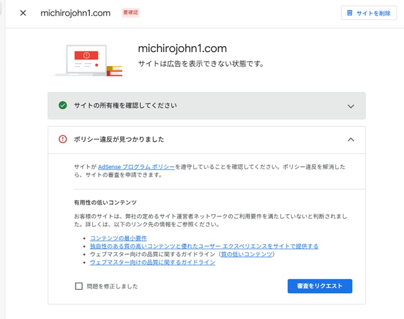Screen dimensions: 404x319
Task: Open the AdSense プログラム ポリシー link
Action: tap(136, 167)
